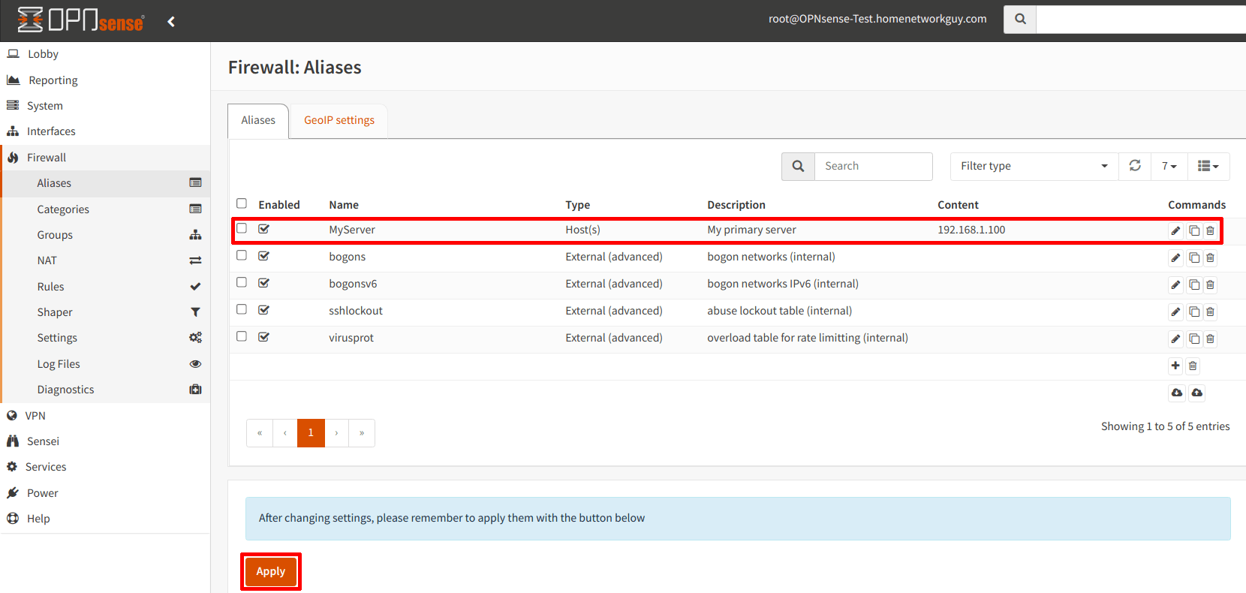Switch to the GeoIP settings tab

click(339, 120)
